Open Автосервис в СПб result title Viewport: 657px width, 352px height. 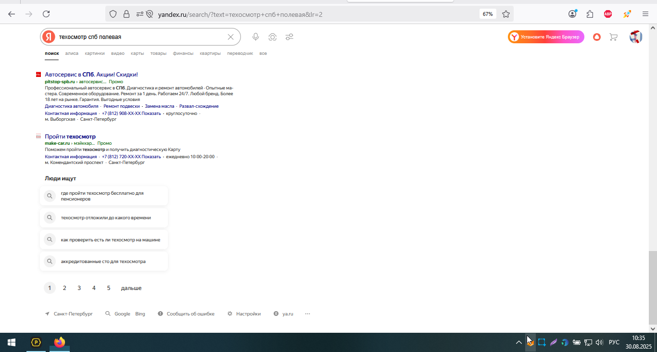(91, 75)
